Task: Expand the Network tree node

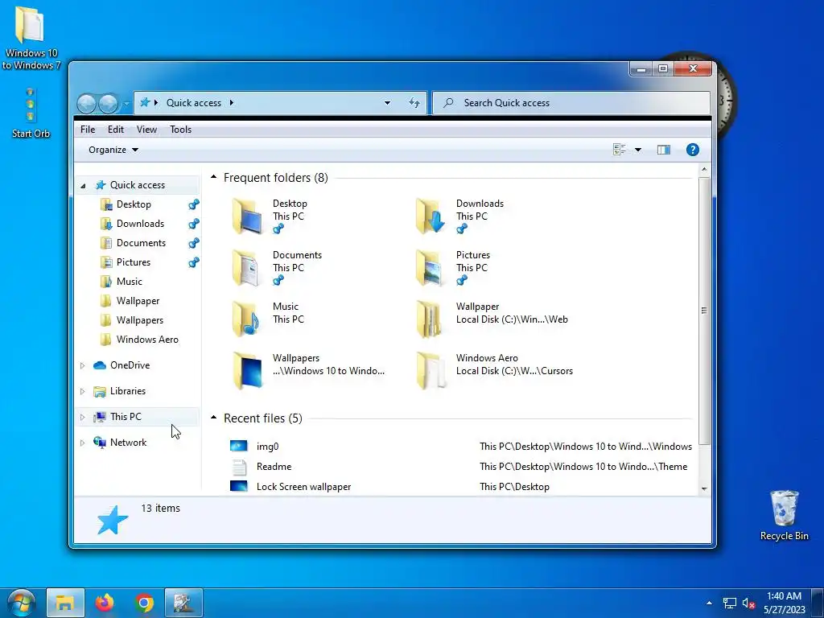Action: [83, 443]
